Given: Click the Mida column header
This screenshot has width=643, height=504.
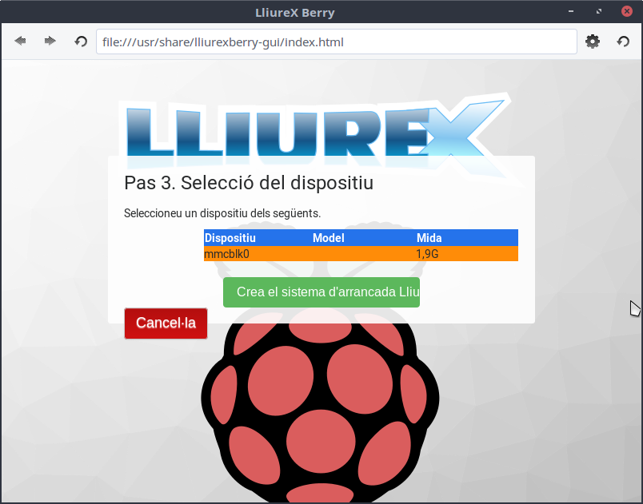Looking at the screenshot, I should tap(429, 237).
